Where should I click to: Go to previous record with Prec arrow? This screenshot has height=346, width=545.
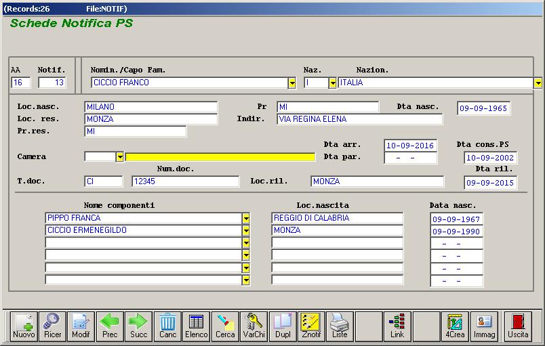tap(110, 326)
